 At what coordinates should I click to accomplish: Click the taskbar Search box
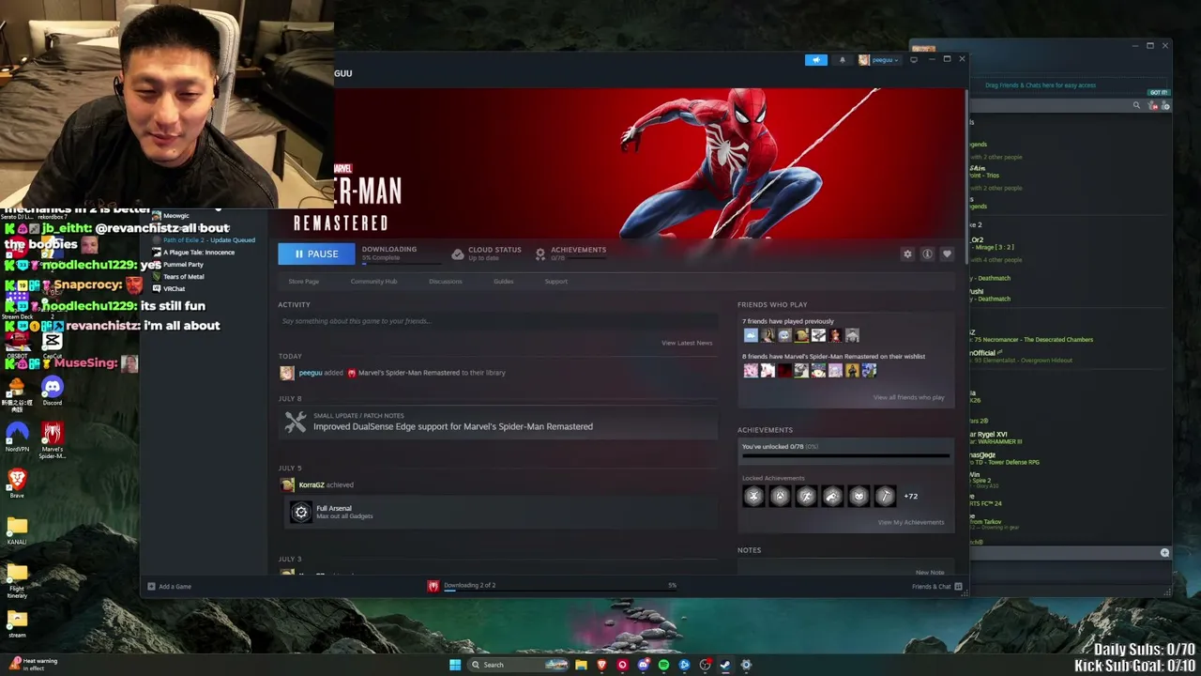[x=520, y=665]
